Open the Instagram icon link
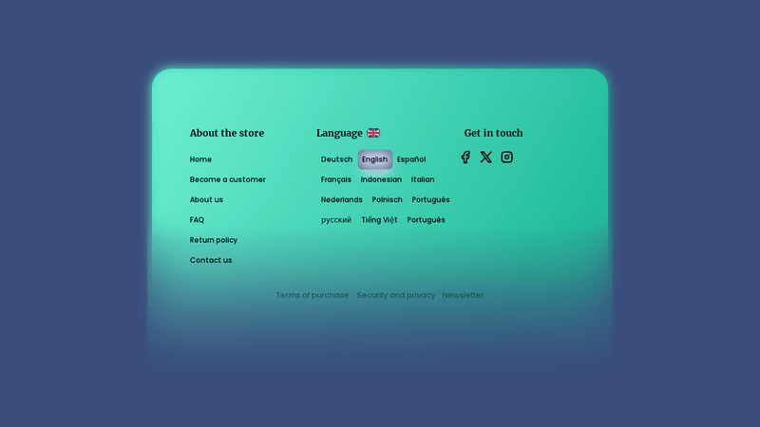 click(x=507, y=158)
